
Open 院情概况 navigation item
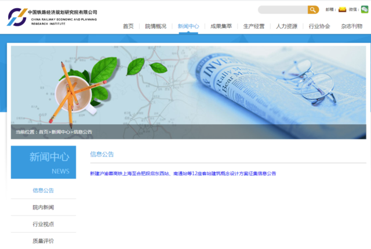(156, 26)
